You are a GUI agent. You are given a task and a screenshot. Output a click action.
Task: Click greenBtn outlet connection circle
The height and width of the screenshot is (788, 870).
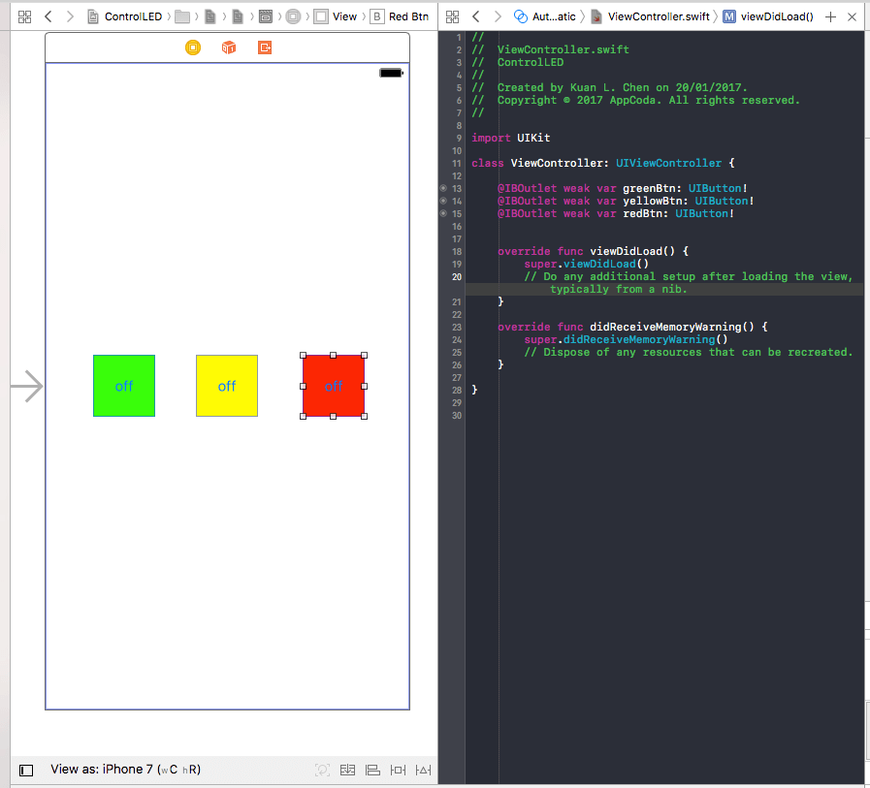pyautogui.click(x=443, y=188)
